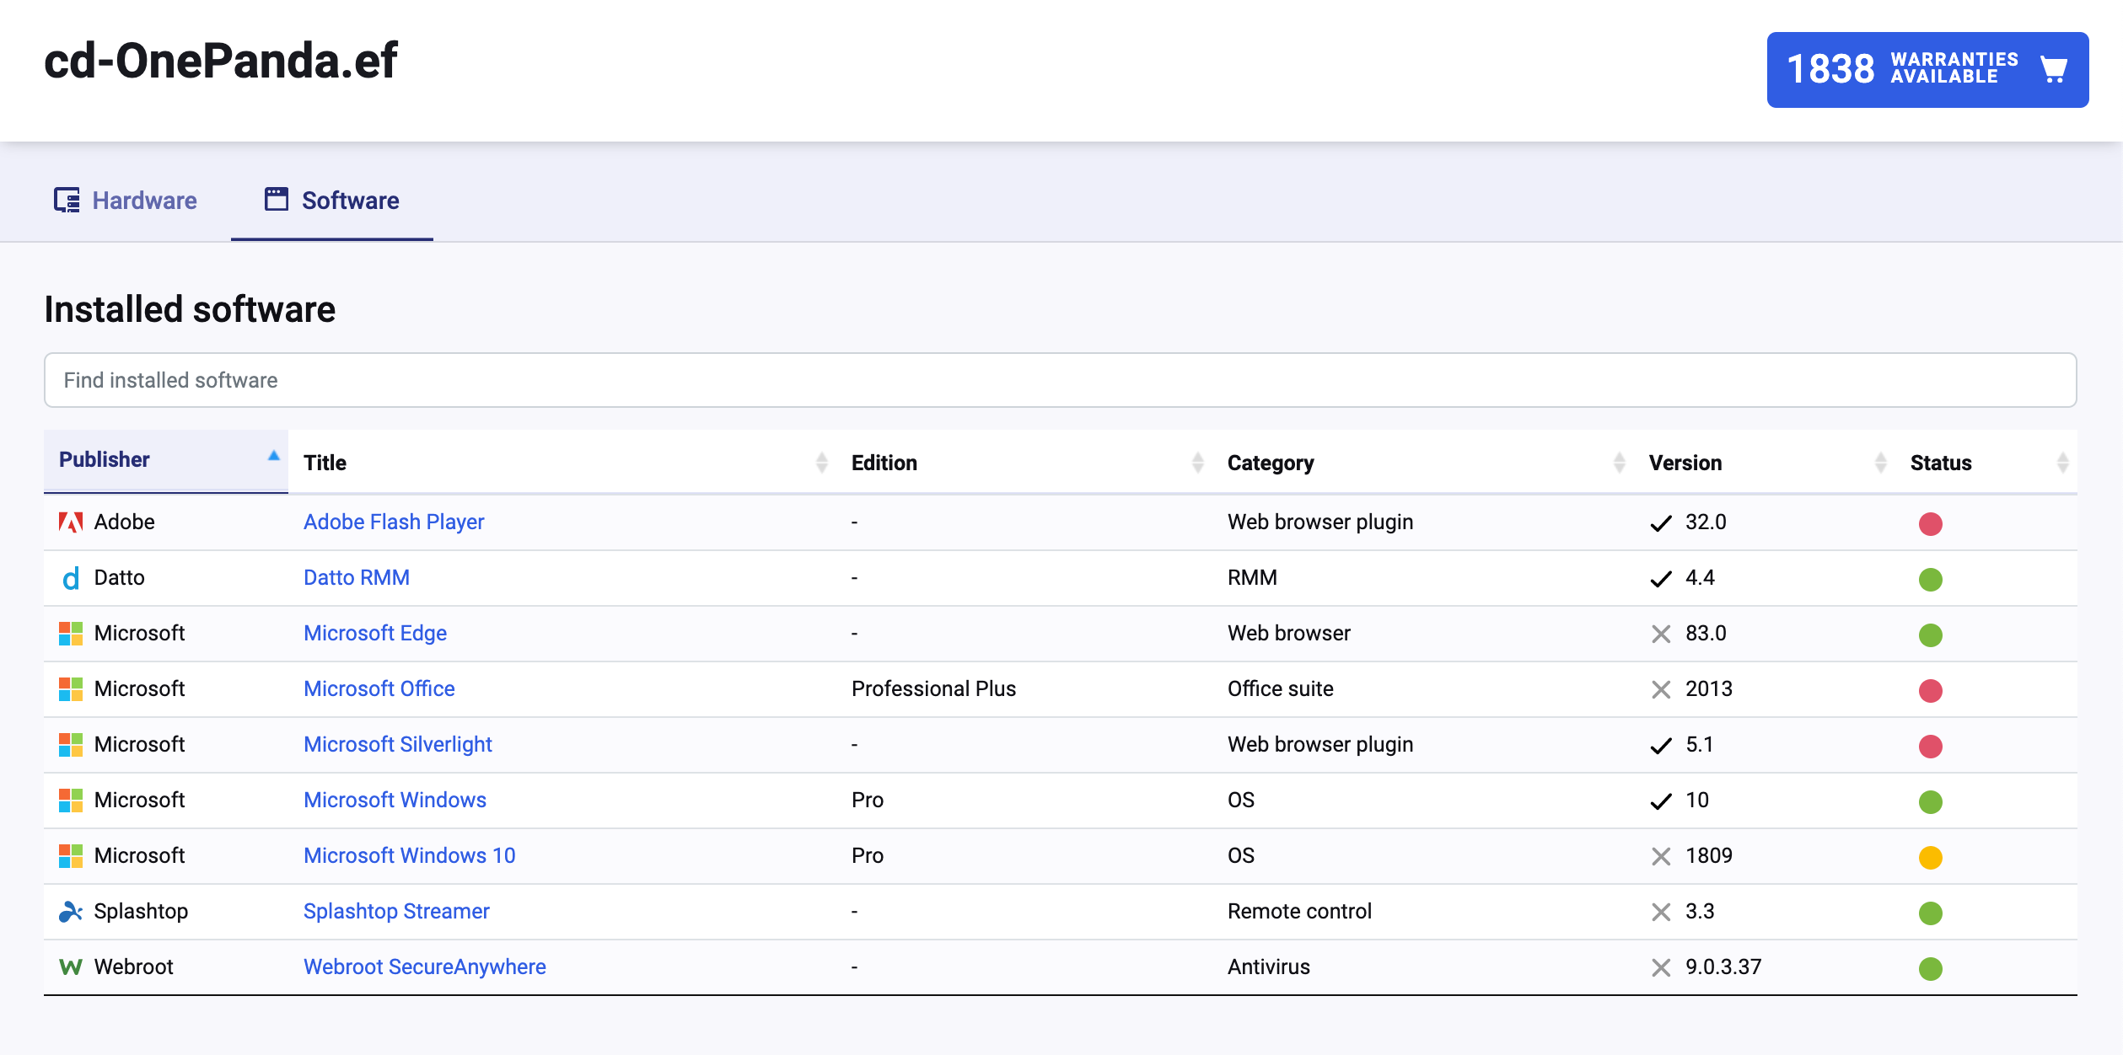Click the Datto publisher logo icon
The image size is (2123, 1055).
(71, 578)
